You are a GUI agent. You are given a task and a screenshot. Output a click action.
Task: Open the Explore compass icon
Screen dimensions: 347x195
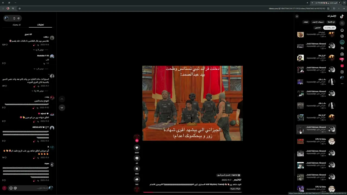click(342, 36)
